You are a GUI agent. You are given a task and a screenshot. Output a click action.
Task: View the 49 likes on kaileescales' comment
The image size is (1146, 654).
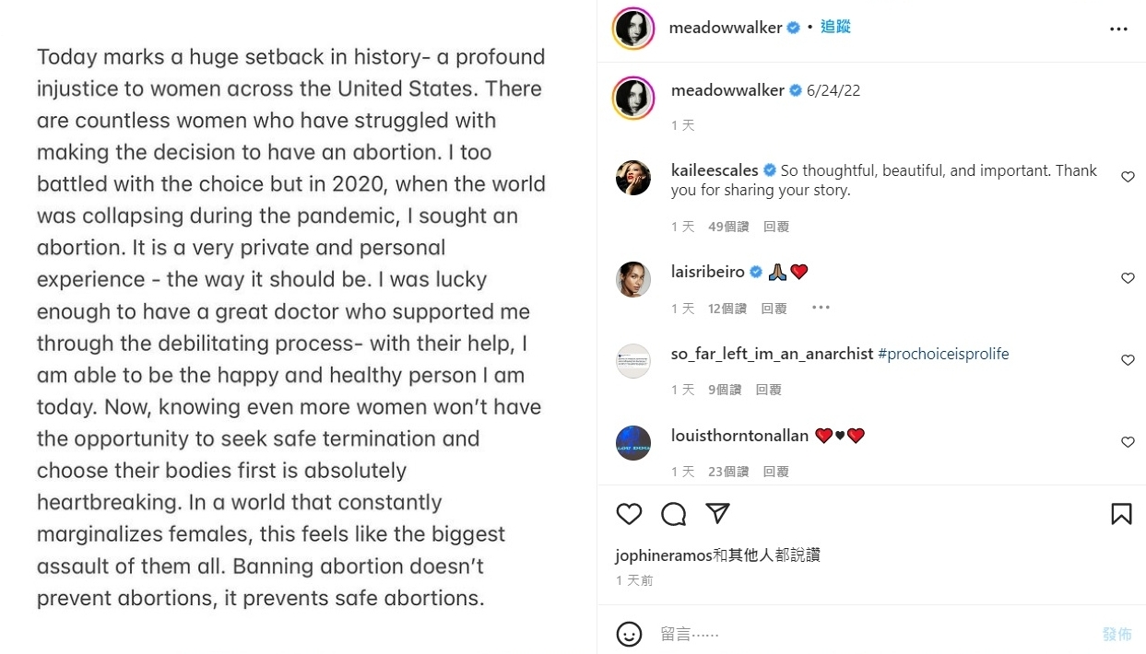728,227
